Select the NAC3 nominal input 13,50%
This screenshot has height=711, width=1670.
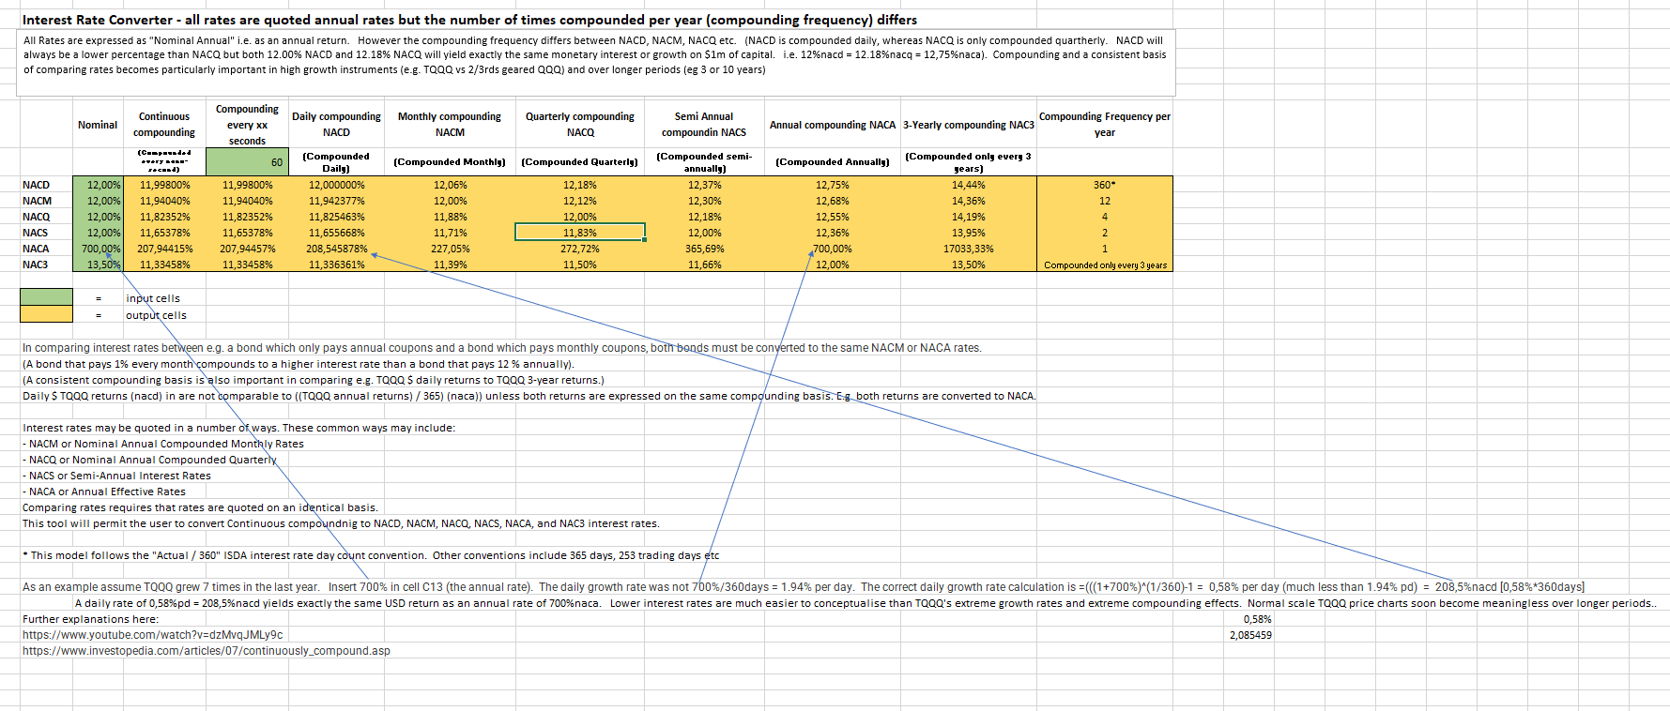pyautogui.click(x=98, y=265)
